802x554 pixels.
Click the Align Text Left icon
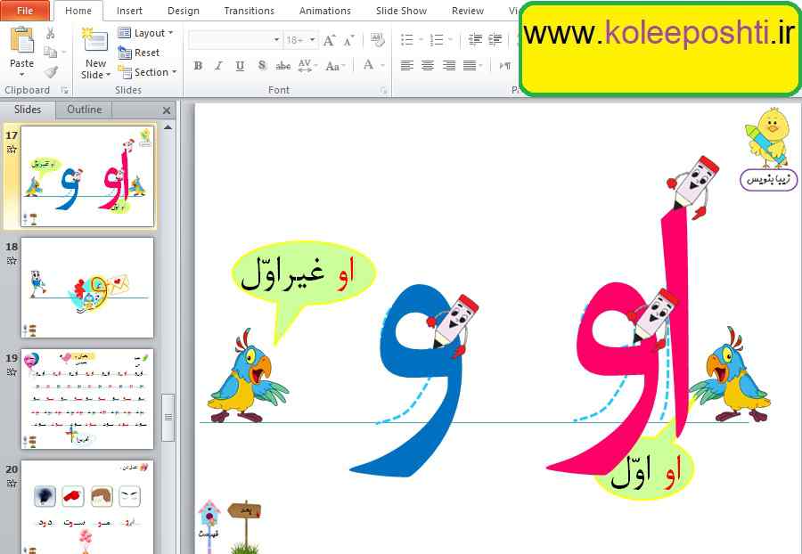click(407, 66)
